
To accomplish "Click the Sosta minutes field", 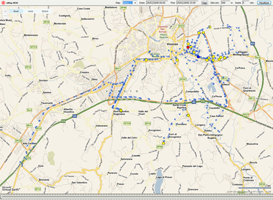I will (x=246, y=3).
